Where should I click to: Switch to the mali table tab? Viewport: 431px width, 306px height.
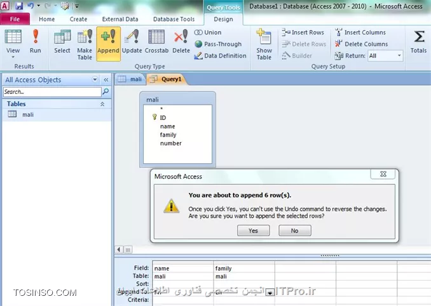pos(131,79)
